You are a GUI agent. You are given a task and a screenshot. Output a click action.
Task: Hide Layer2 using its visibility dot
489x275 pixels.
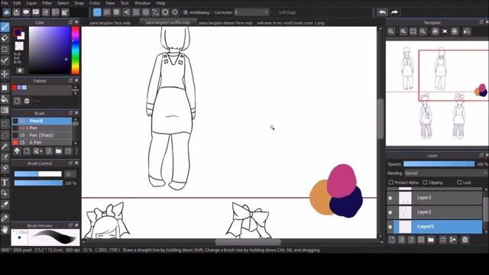point(390,212)
